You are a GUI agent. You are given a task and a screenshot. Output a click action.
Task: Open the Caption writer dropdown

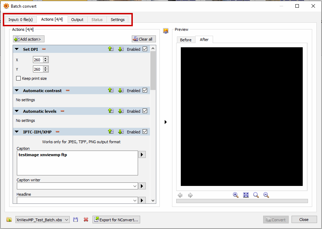pyautogui.click(x=135, y=186)
